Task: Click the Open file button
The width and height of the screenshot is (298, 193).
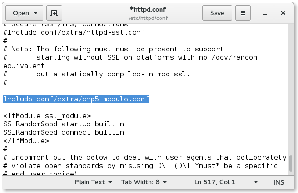Action: coord(25,13)
